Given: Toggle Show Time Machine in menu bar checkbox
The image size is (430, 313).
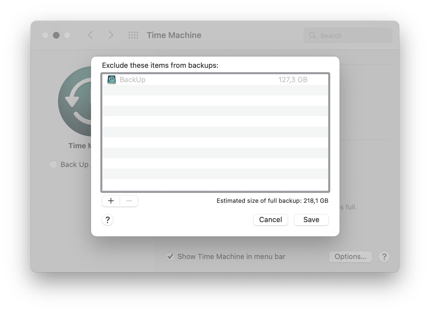Looking at the screenshot, I should (x=170, y=257).
